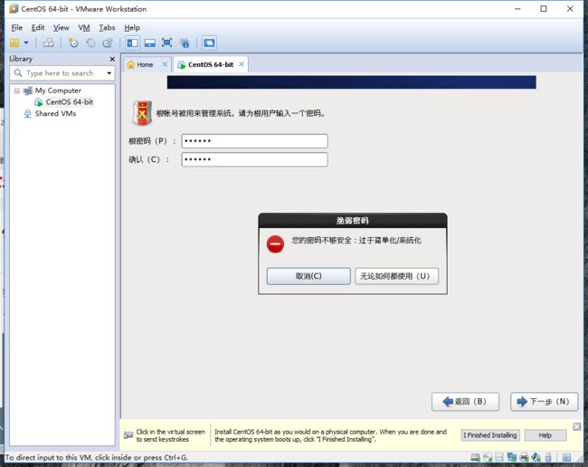Click the Unity mode toolbar icon
The height and width of the screenshot is (467, 588).
click(x=185, y=43)
